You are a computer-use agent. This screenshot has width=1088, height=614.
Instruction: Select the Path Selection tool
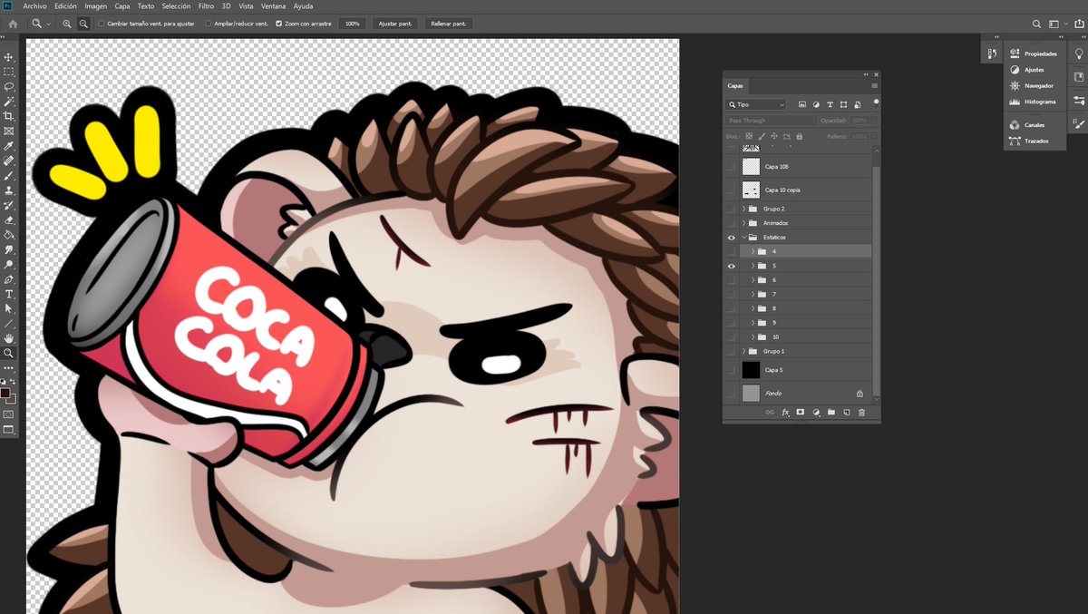pos(9,308)
